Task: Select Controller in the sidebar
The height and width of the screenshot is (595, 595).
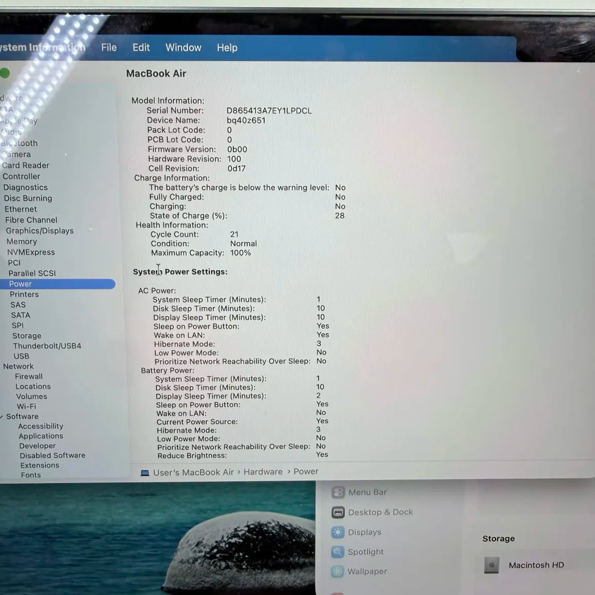Action: click(x=21, y=176)
